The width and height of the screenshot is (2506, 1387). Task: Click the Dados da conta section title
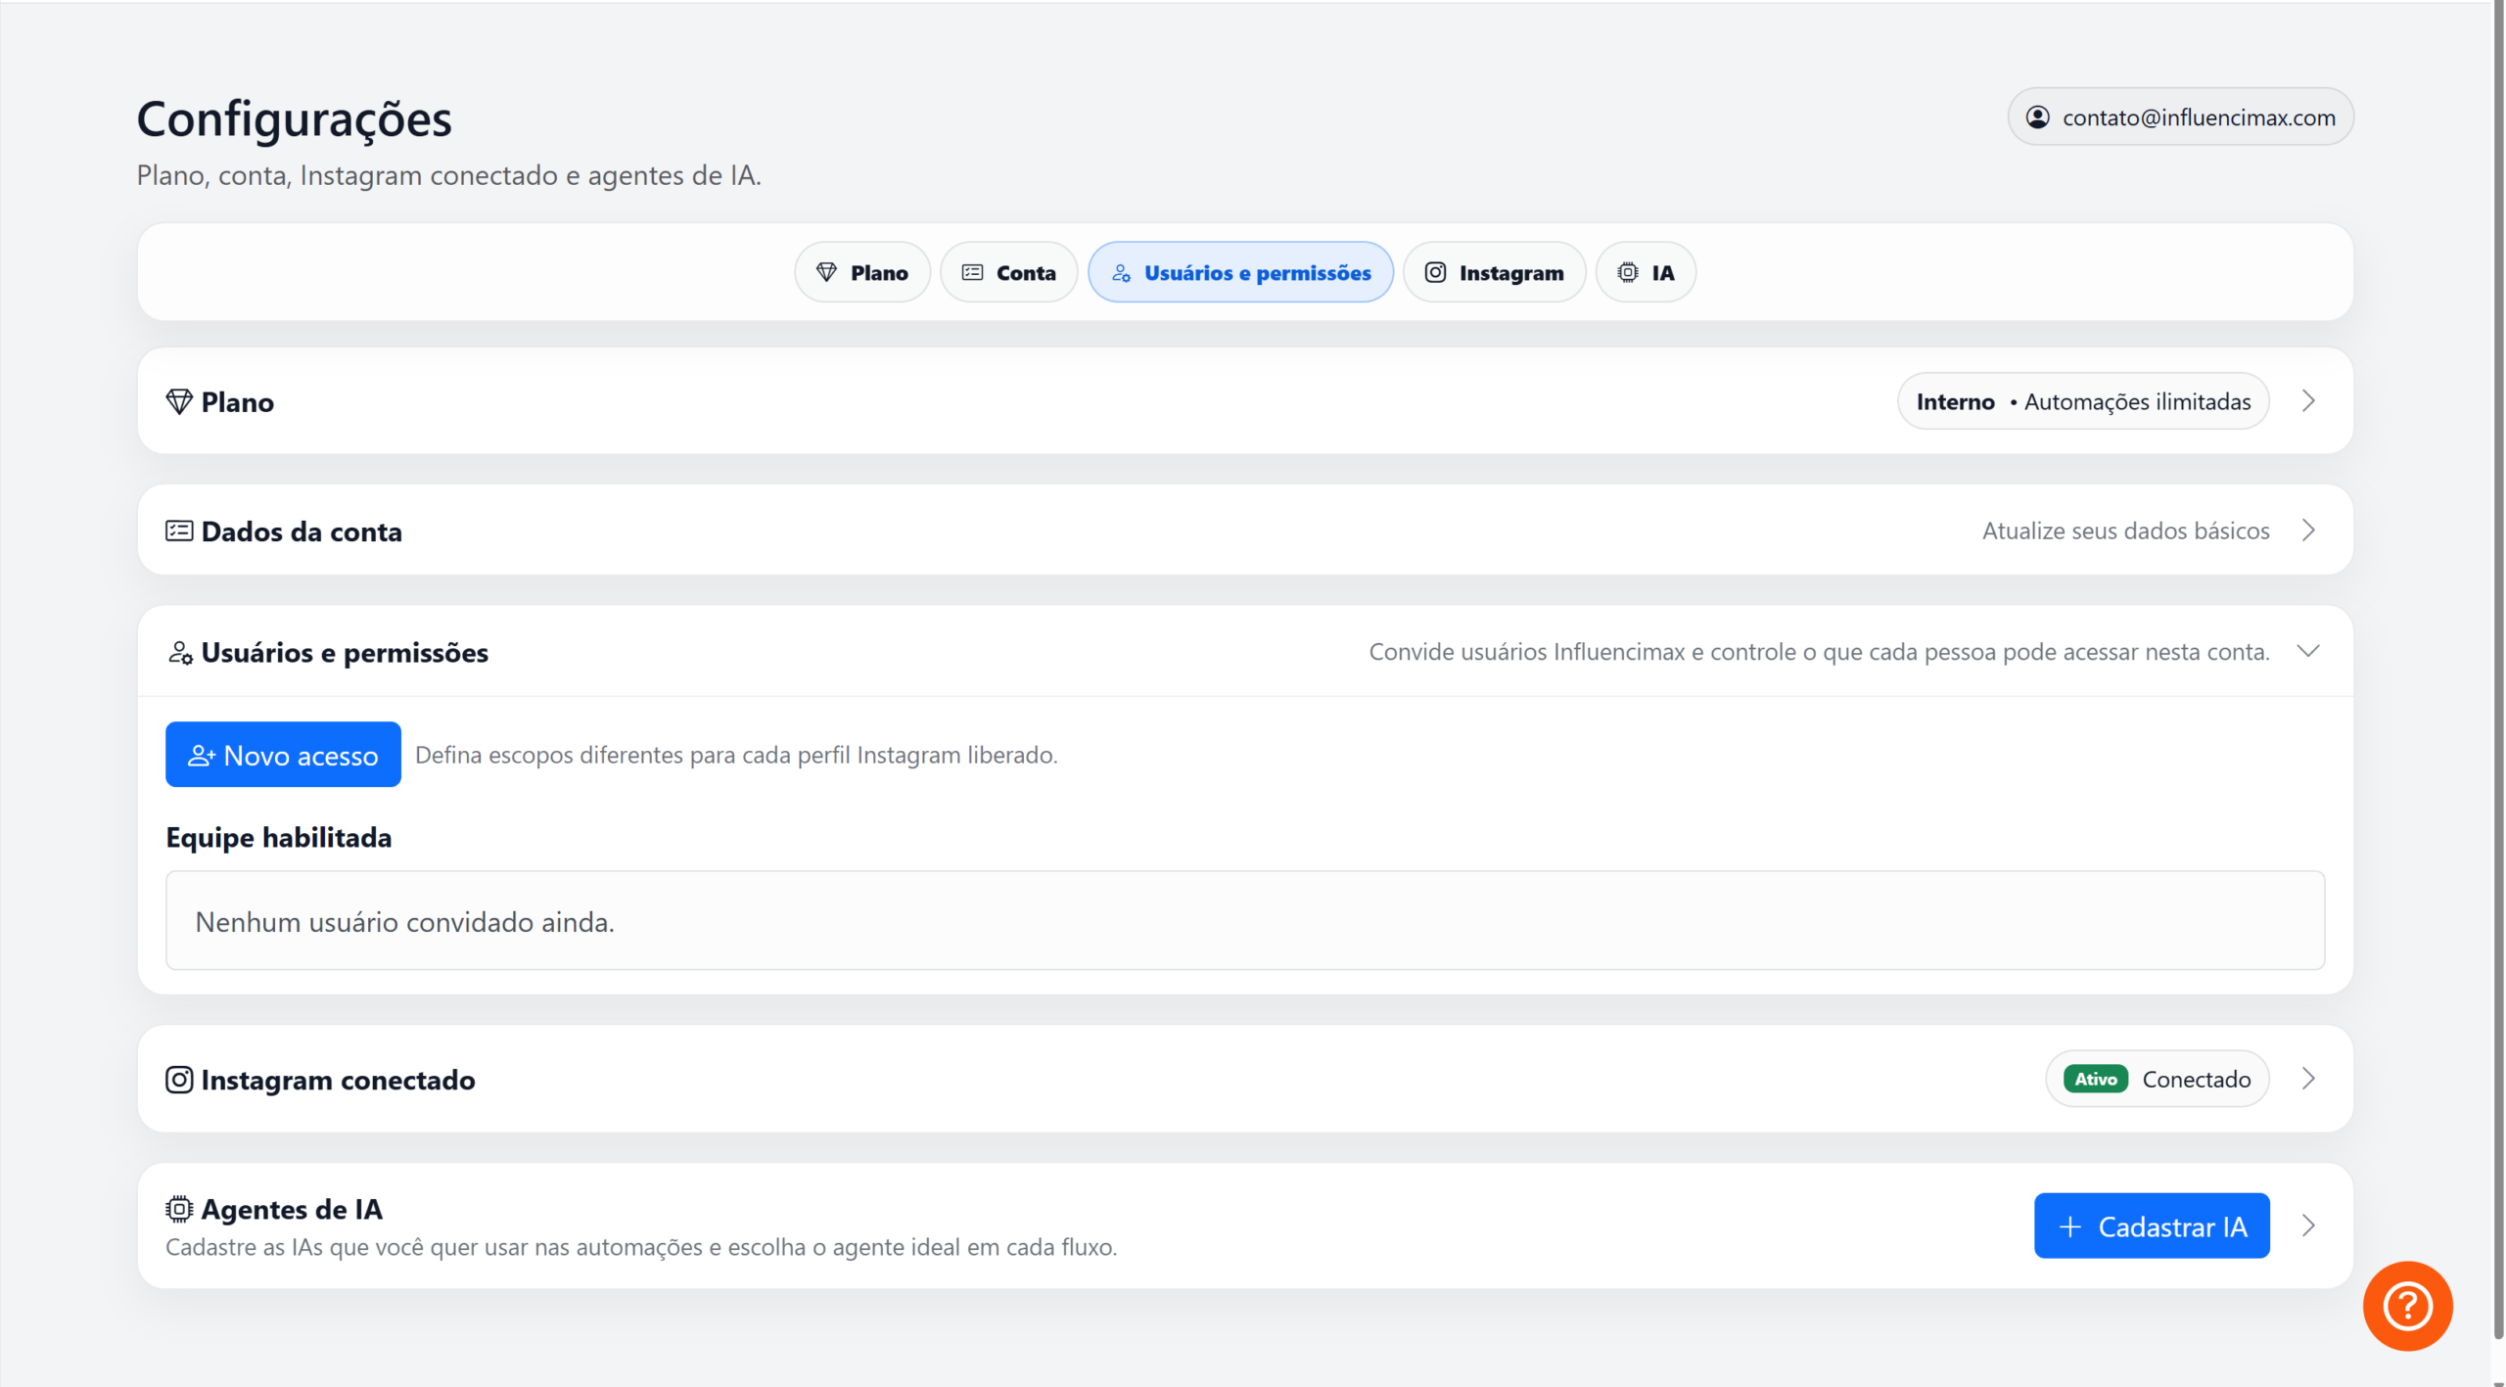click(302, 532)
